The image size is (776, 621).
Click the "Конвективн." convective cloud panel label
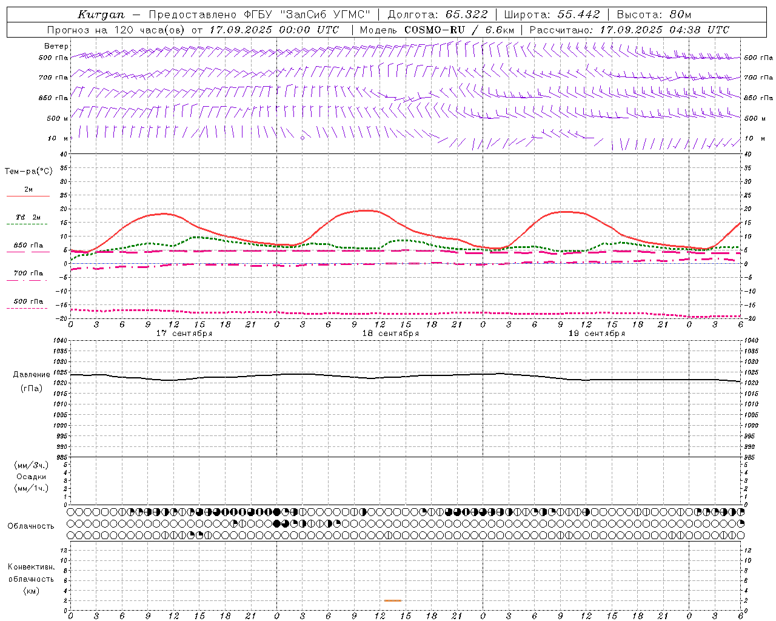click(31, 567)
